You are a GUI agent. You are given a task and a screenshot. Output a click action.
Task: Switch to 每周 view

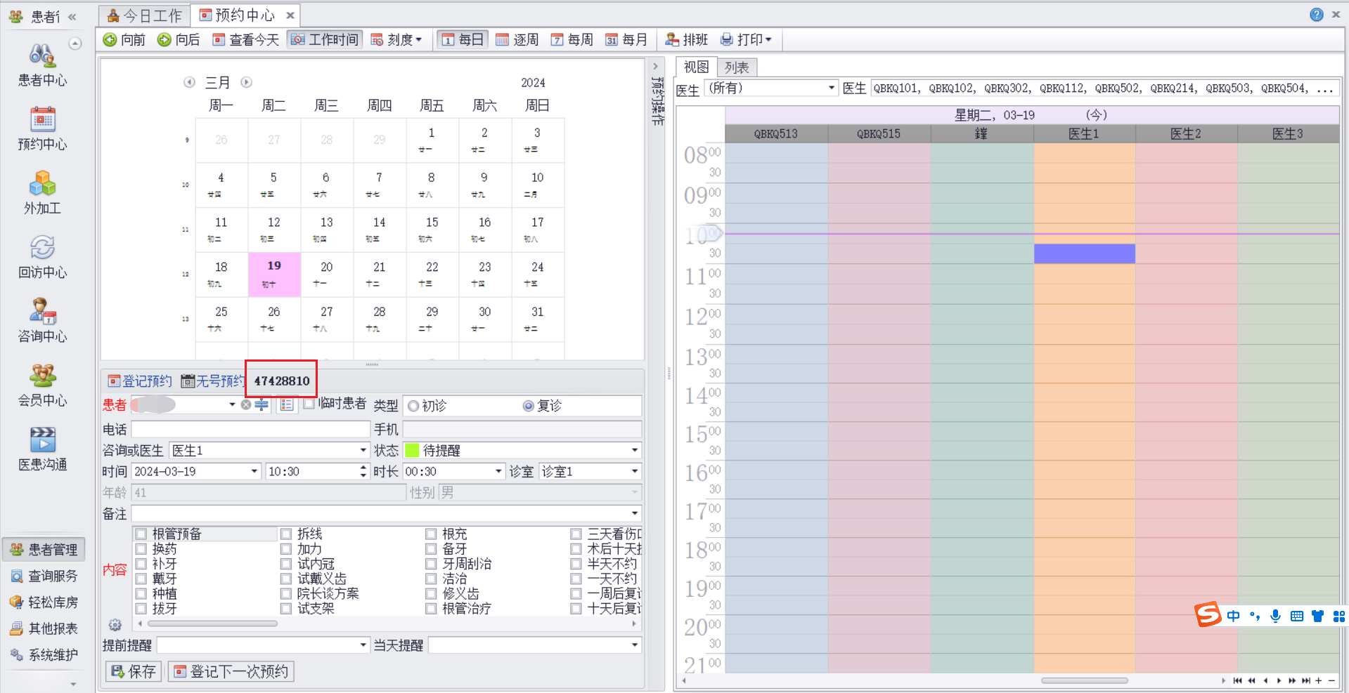pyautogui.click(x=572, y=40)
